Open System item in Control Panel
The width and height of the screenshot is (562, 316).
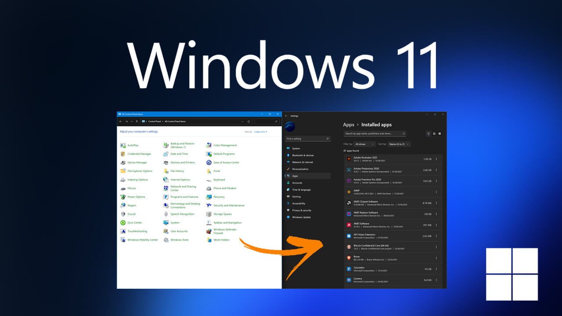point(171,223)
